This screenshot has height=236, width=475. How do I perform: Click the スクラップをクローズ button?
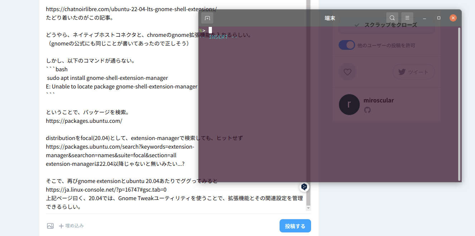click(x=387, y=25)
